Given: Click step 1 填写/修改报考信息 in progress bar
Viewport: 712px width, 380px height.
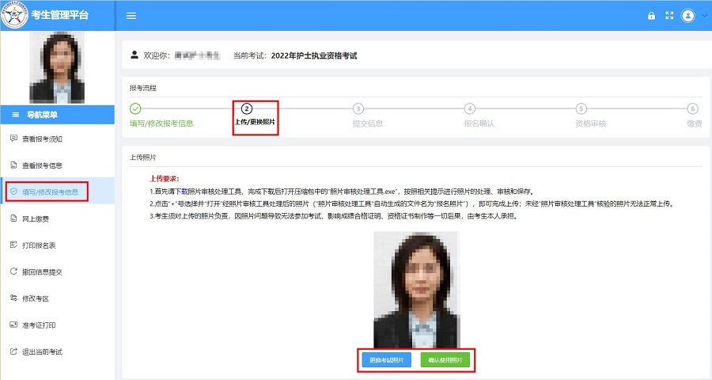Looking at the screenshot, I should point(161,123).
